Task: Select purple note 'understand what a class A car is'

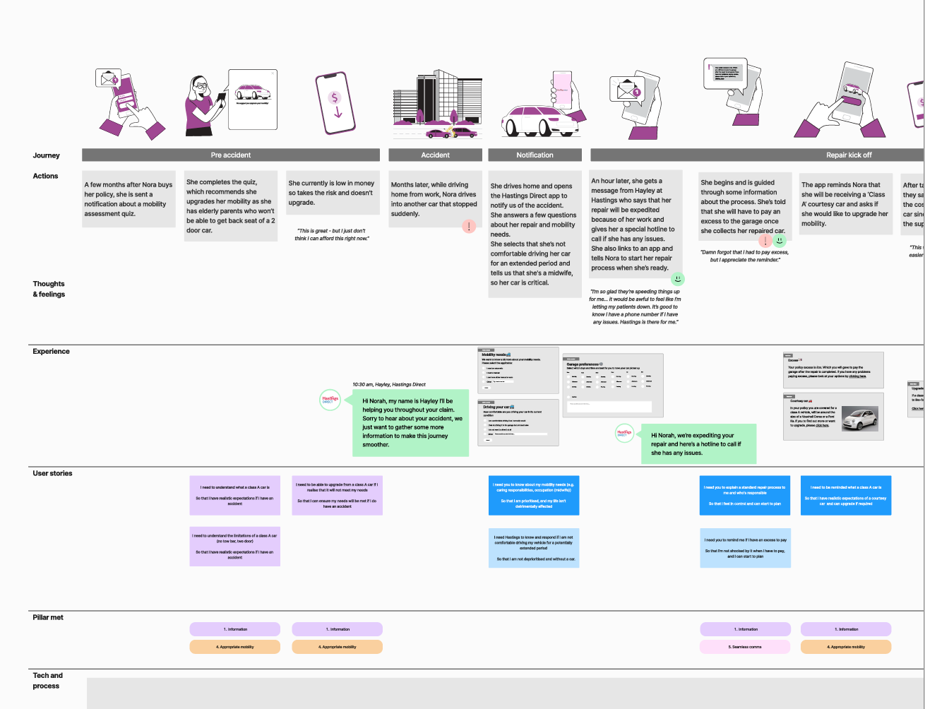Action: [235, 495]
